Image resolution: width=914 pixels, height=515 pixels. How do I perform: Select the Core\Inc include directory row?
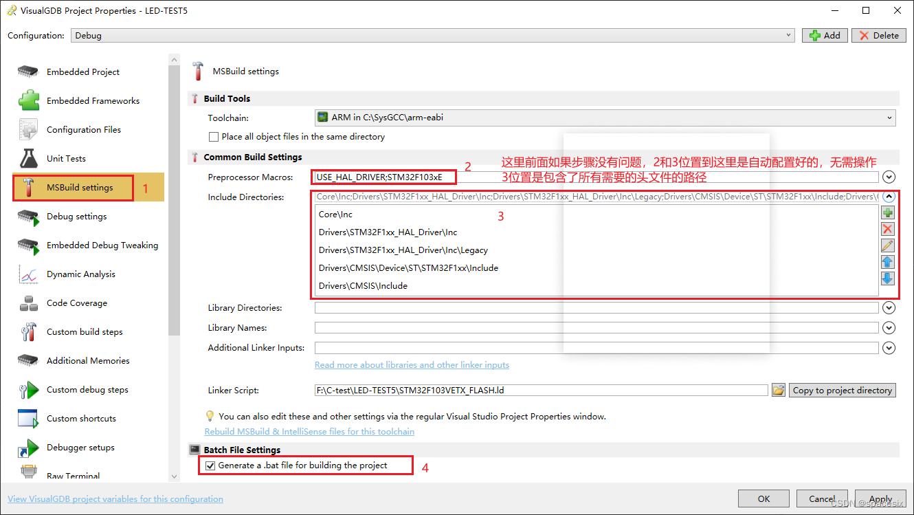click(596, 215)
